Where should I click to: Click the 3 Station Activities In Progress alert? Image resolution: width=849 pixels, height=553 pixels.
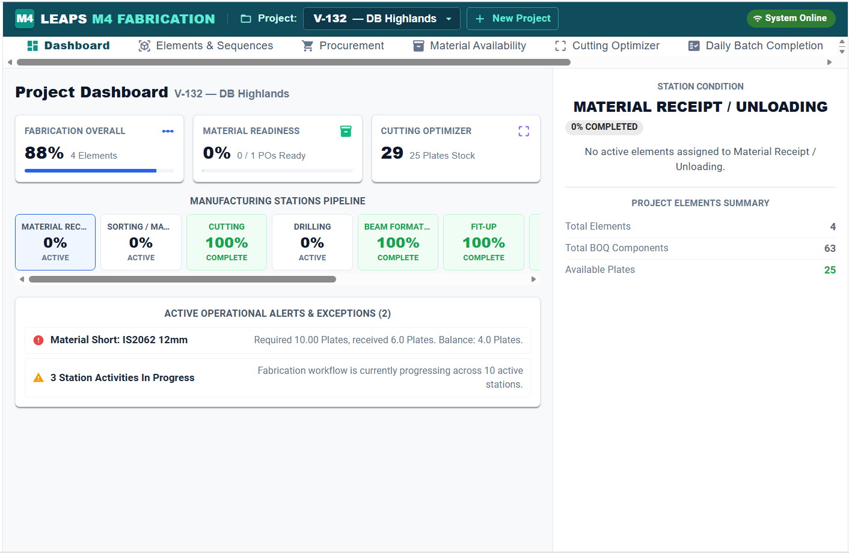pyautogui.click(x=278, y=377)
